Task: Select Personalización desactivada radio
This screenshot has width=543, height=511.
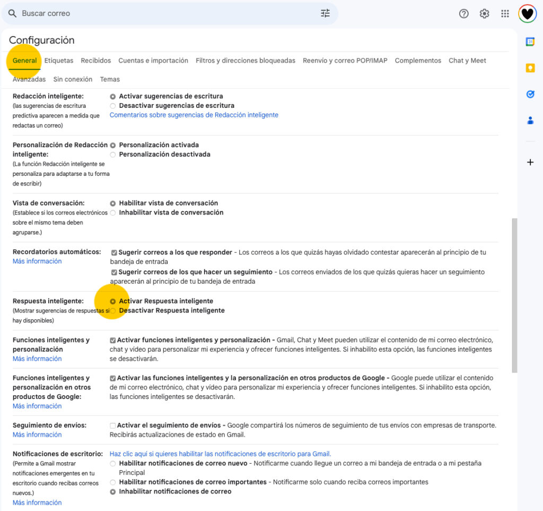Action: 112,155
